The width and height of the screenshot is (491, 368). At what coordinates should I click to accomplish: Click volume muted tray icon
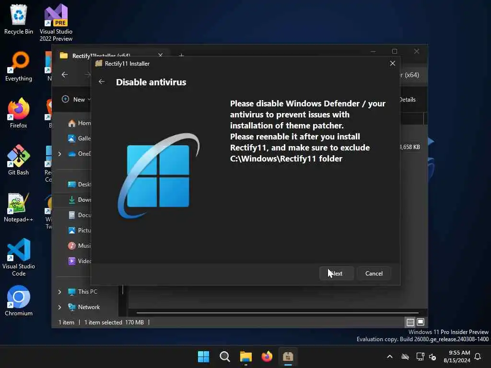click(x=433, y=356)
